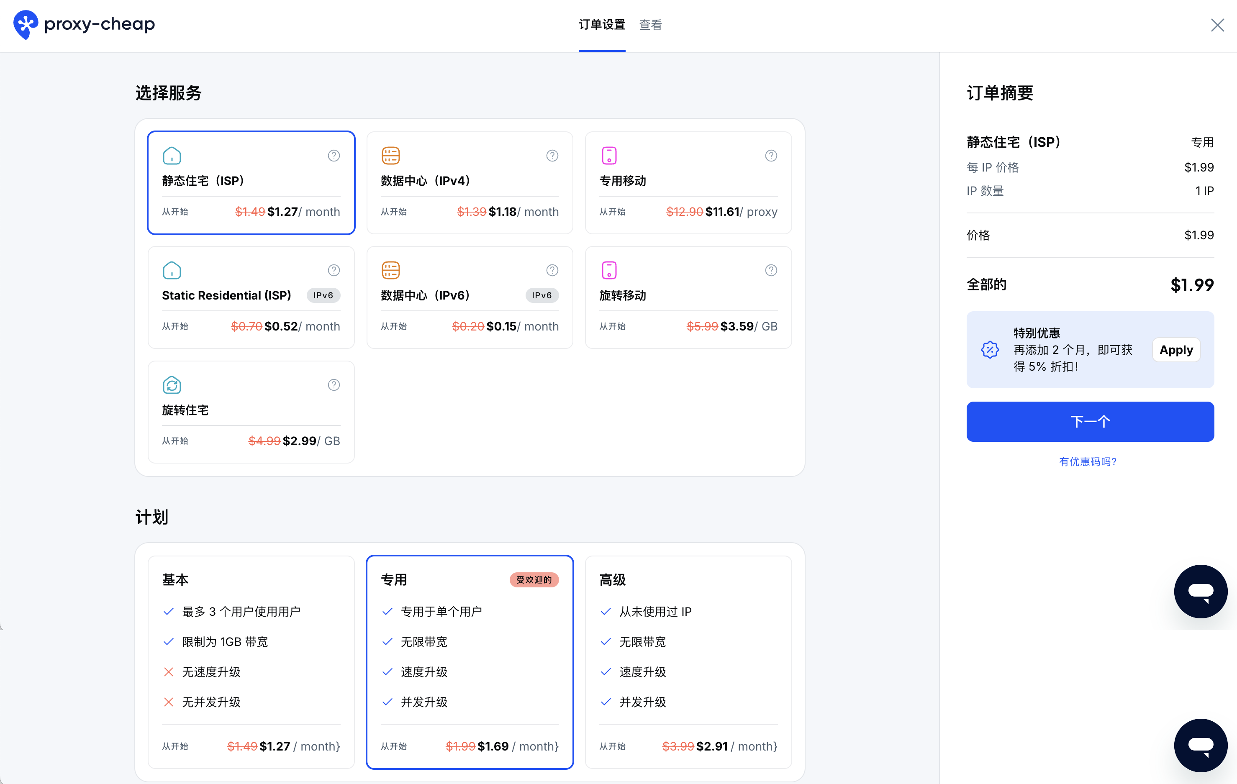Apply the 5% discount offer
Image resolution: width=1237 pixels, height=784 pixels.
1176,350
